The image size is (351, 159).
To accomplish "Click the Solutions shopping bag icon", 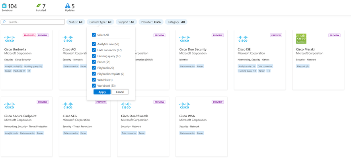I will [x=4, y=6].
